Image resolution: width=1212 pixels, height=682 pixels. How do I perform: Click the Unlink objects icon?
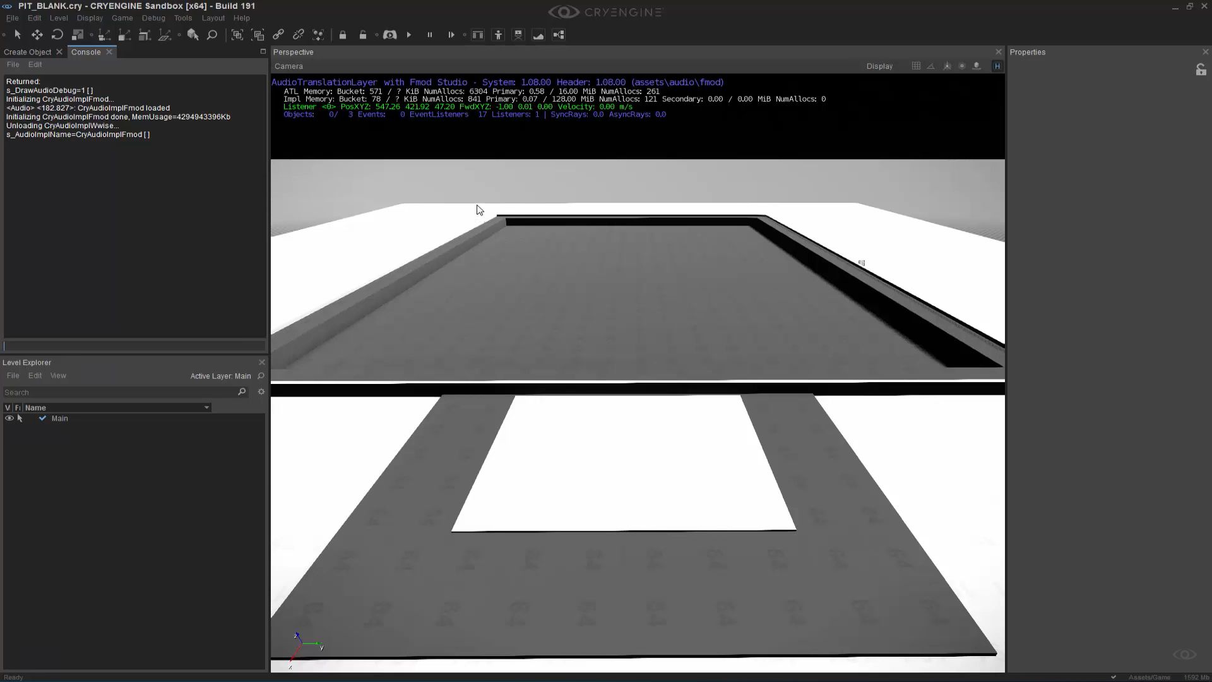[x=299, y=35]
